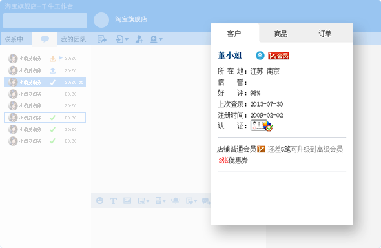This screenshot has height=248, width=381.
Task: Open the emoji picker in chat toolbar
Action: pos(100,201)
